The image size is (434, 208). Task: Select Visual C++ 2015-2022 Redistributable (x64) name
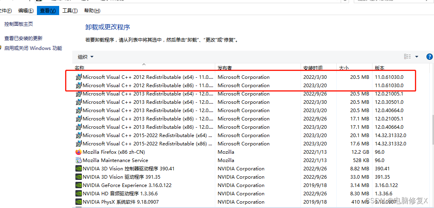pos(148,135)
